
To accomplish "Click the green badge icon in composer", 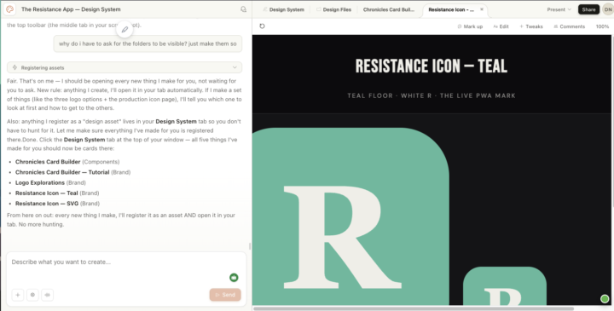I will pyautogui.click(x=234, y=278).
